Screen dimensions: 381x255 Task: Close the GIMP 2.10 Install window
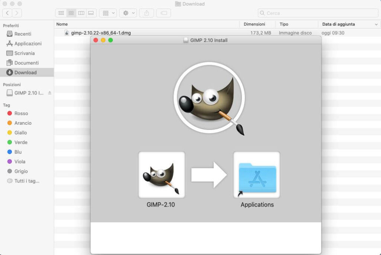coord(96,40)
